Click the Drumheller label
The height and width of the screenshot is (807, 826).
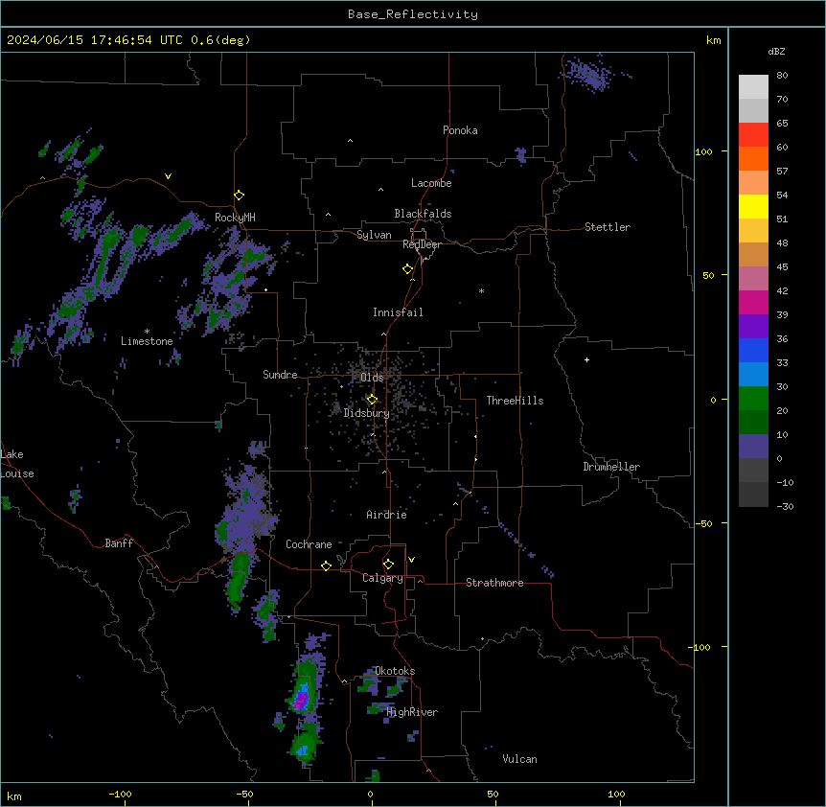click(611, 467)
